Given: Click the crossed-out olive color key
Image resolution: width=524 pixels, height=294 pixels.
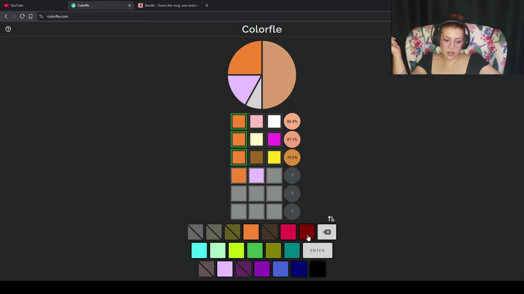Looking at the screenshot, I should 233,232.
